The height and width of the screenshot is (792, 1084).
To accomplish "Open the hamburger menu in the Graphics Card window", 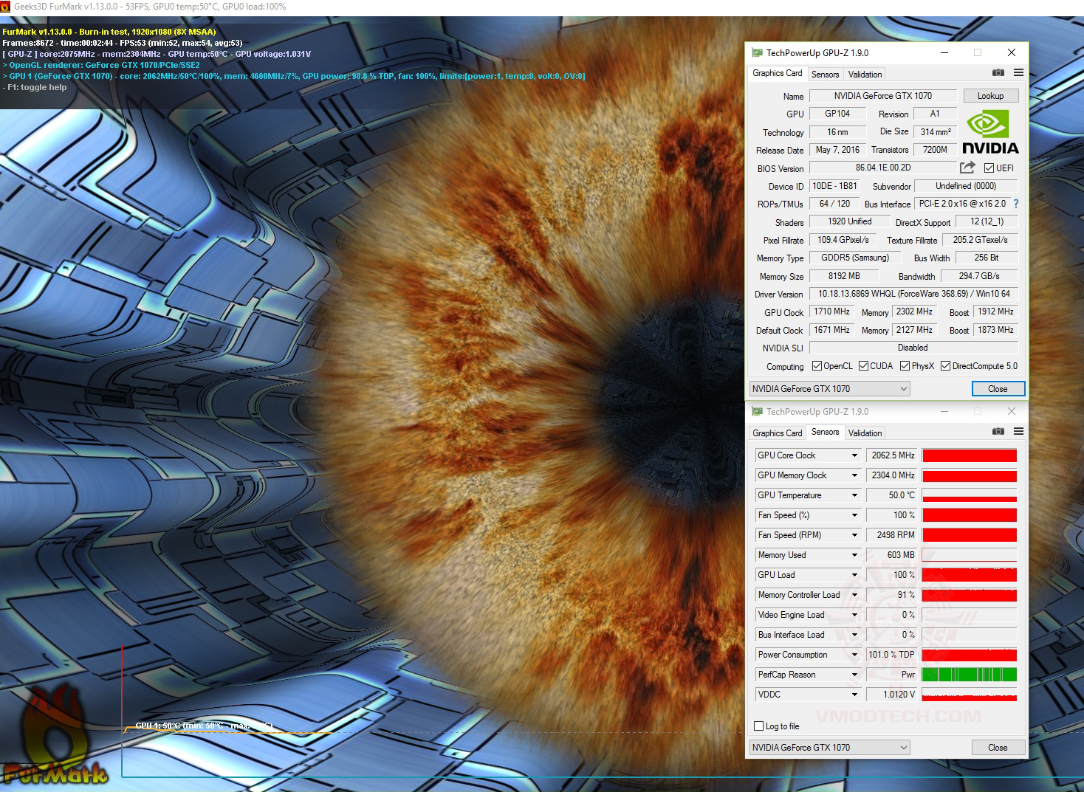I will click(x=1018, y=73).
